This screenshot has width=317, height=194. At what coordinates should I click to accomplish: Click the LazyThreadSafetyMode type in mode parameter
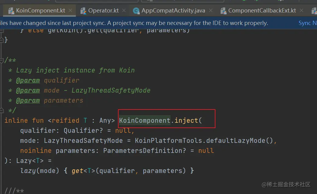(x=83, y=141)
